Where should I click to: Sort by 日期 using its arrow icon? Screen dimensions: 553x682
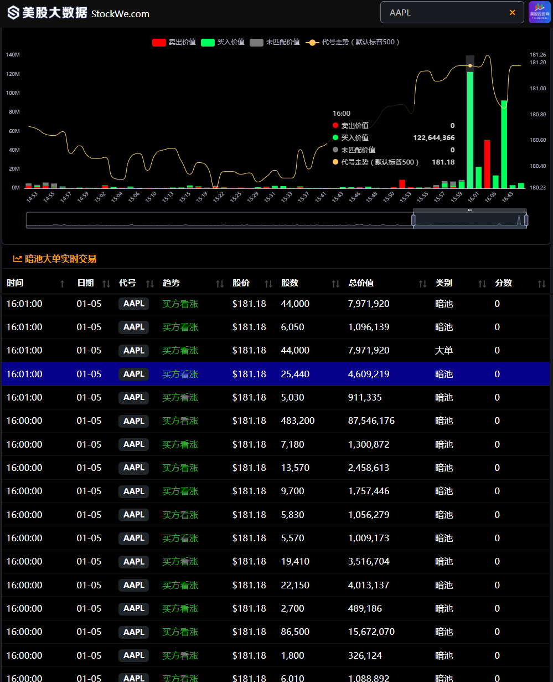106,284
